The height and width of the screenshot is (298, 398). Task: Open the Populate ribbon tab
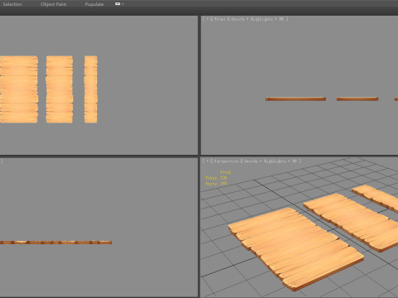tap(95, 4)
